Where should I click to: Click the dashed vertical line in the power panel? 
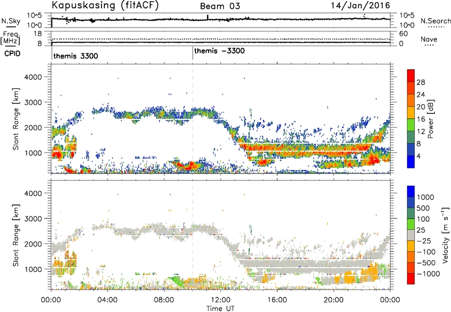pyautogui.click(x=193, y=119)
